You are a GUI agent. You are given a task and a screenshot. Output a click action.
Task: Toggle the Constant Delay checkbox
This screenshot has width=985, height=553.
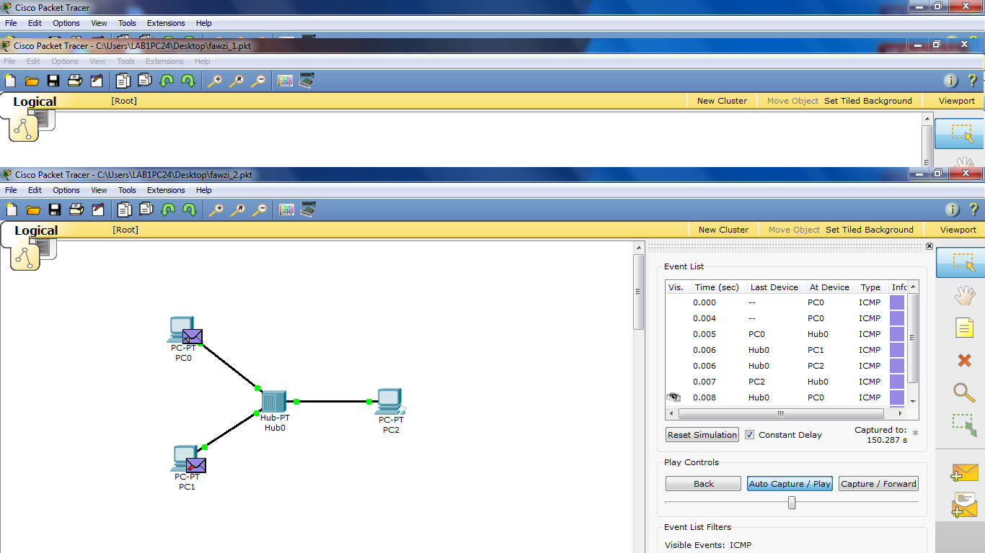click(x=750, y=435)
